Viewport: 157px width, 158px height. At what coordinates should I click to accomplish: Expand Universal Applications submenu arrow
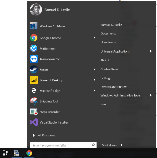[151, 51]
